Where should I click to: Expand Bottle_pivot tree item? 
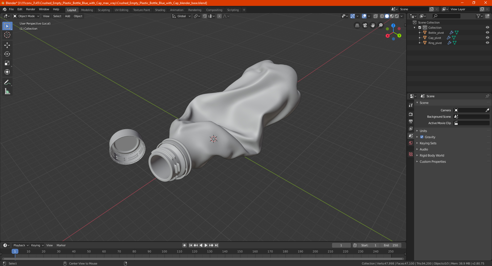coord(420,32)
